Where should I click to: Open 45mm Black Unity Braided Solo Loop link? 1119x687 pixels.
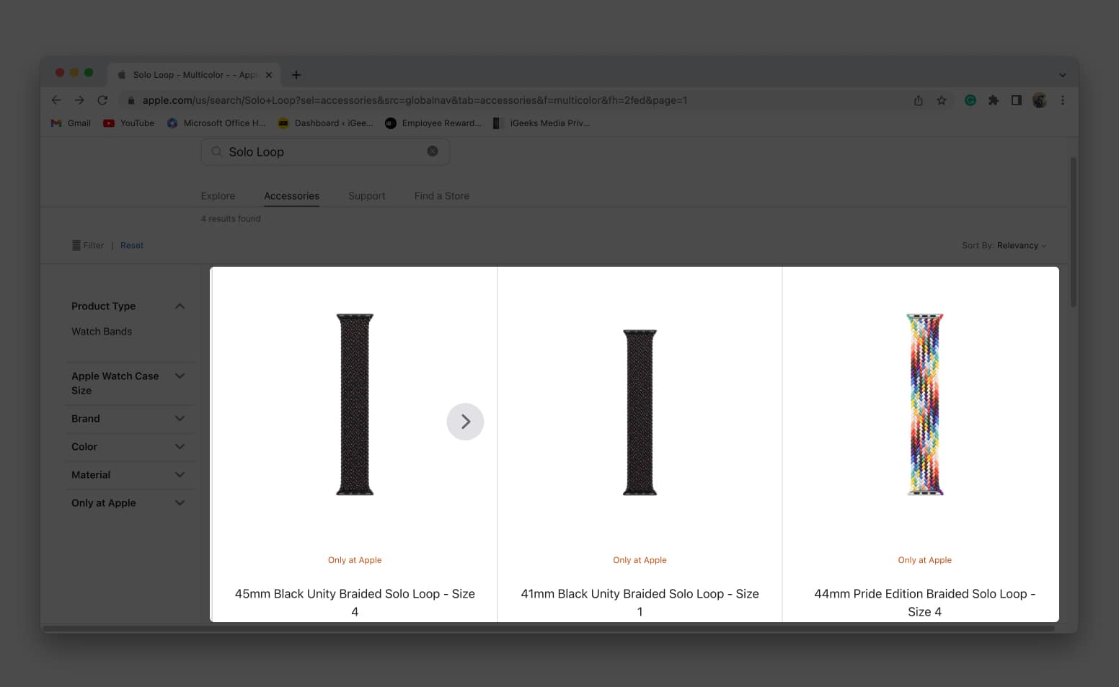click(x=355, y=603)
